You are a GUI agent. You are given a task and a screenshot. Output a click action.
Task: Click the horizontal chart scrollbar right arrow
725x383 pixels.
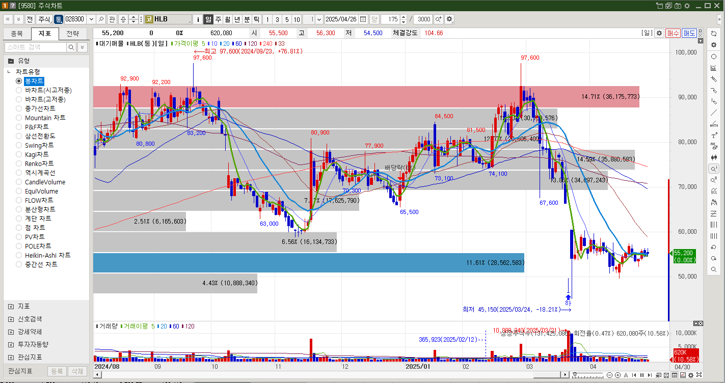[565, 375]
